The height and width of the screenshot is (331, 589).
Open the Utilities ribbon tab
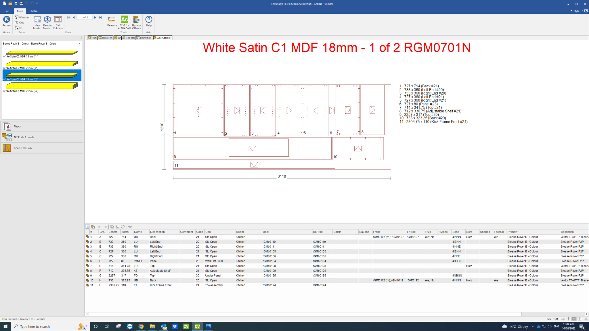pos(34,11)
